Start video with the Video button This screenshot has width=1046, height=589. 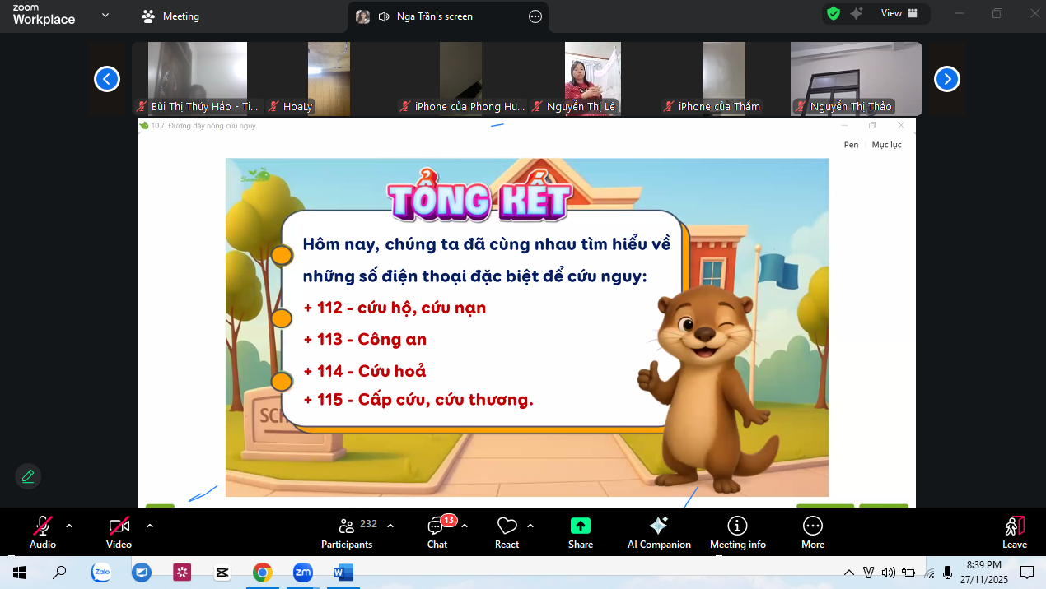point(119,532)
